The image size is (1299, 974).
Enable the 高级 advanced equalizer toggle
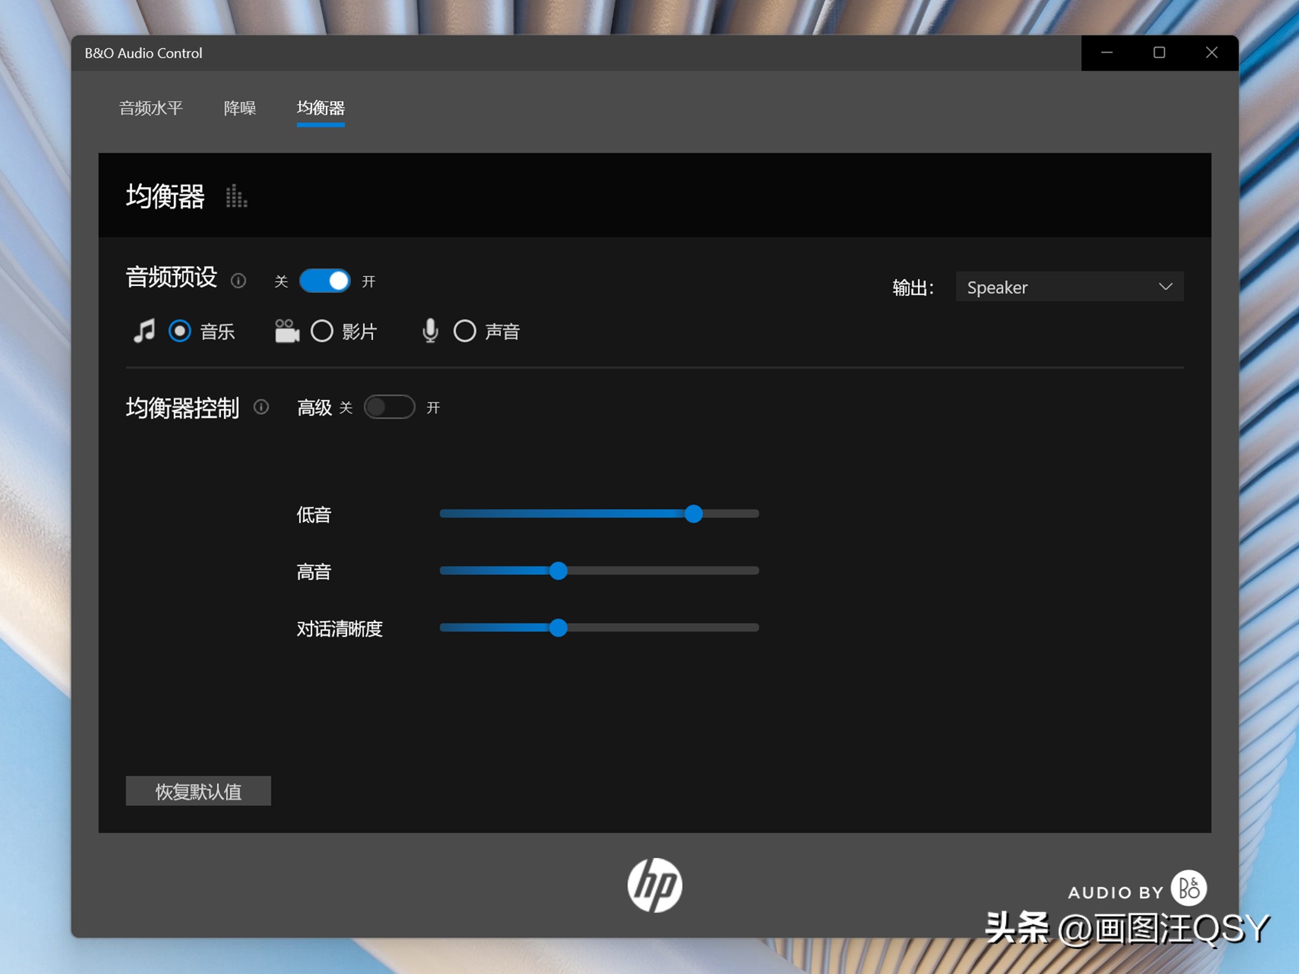tap(390, 407)
